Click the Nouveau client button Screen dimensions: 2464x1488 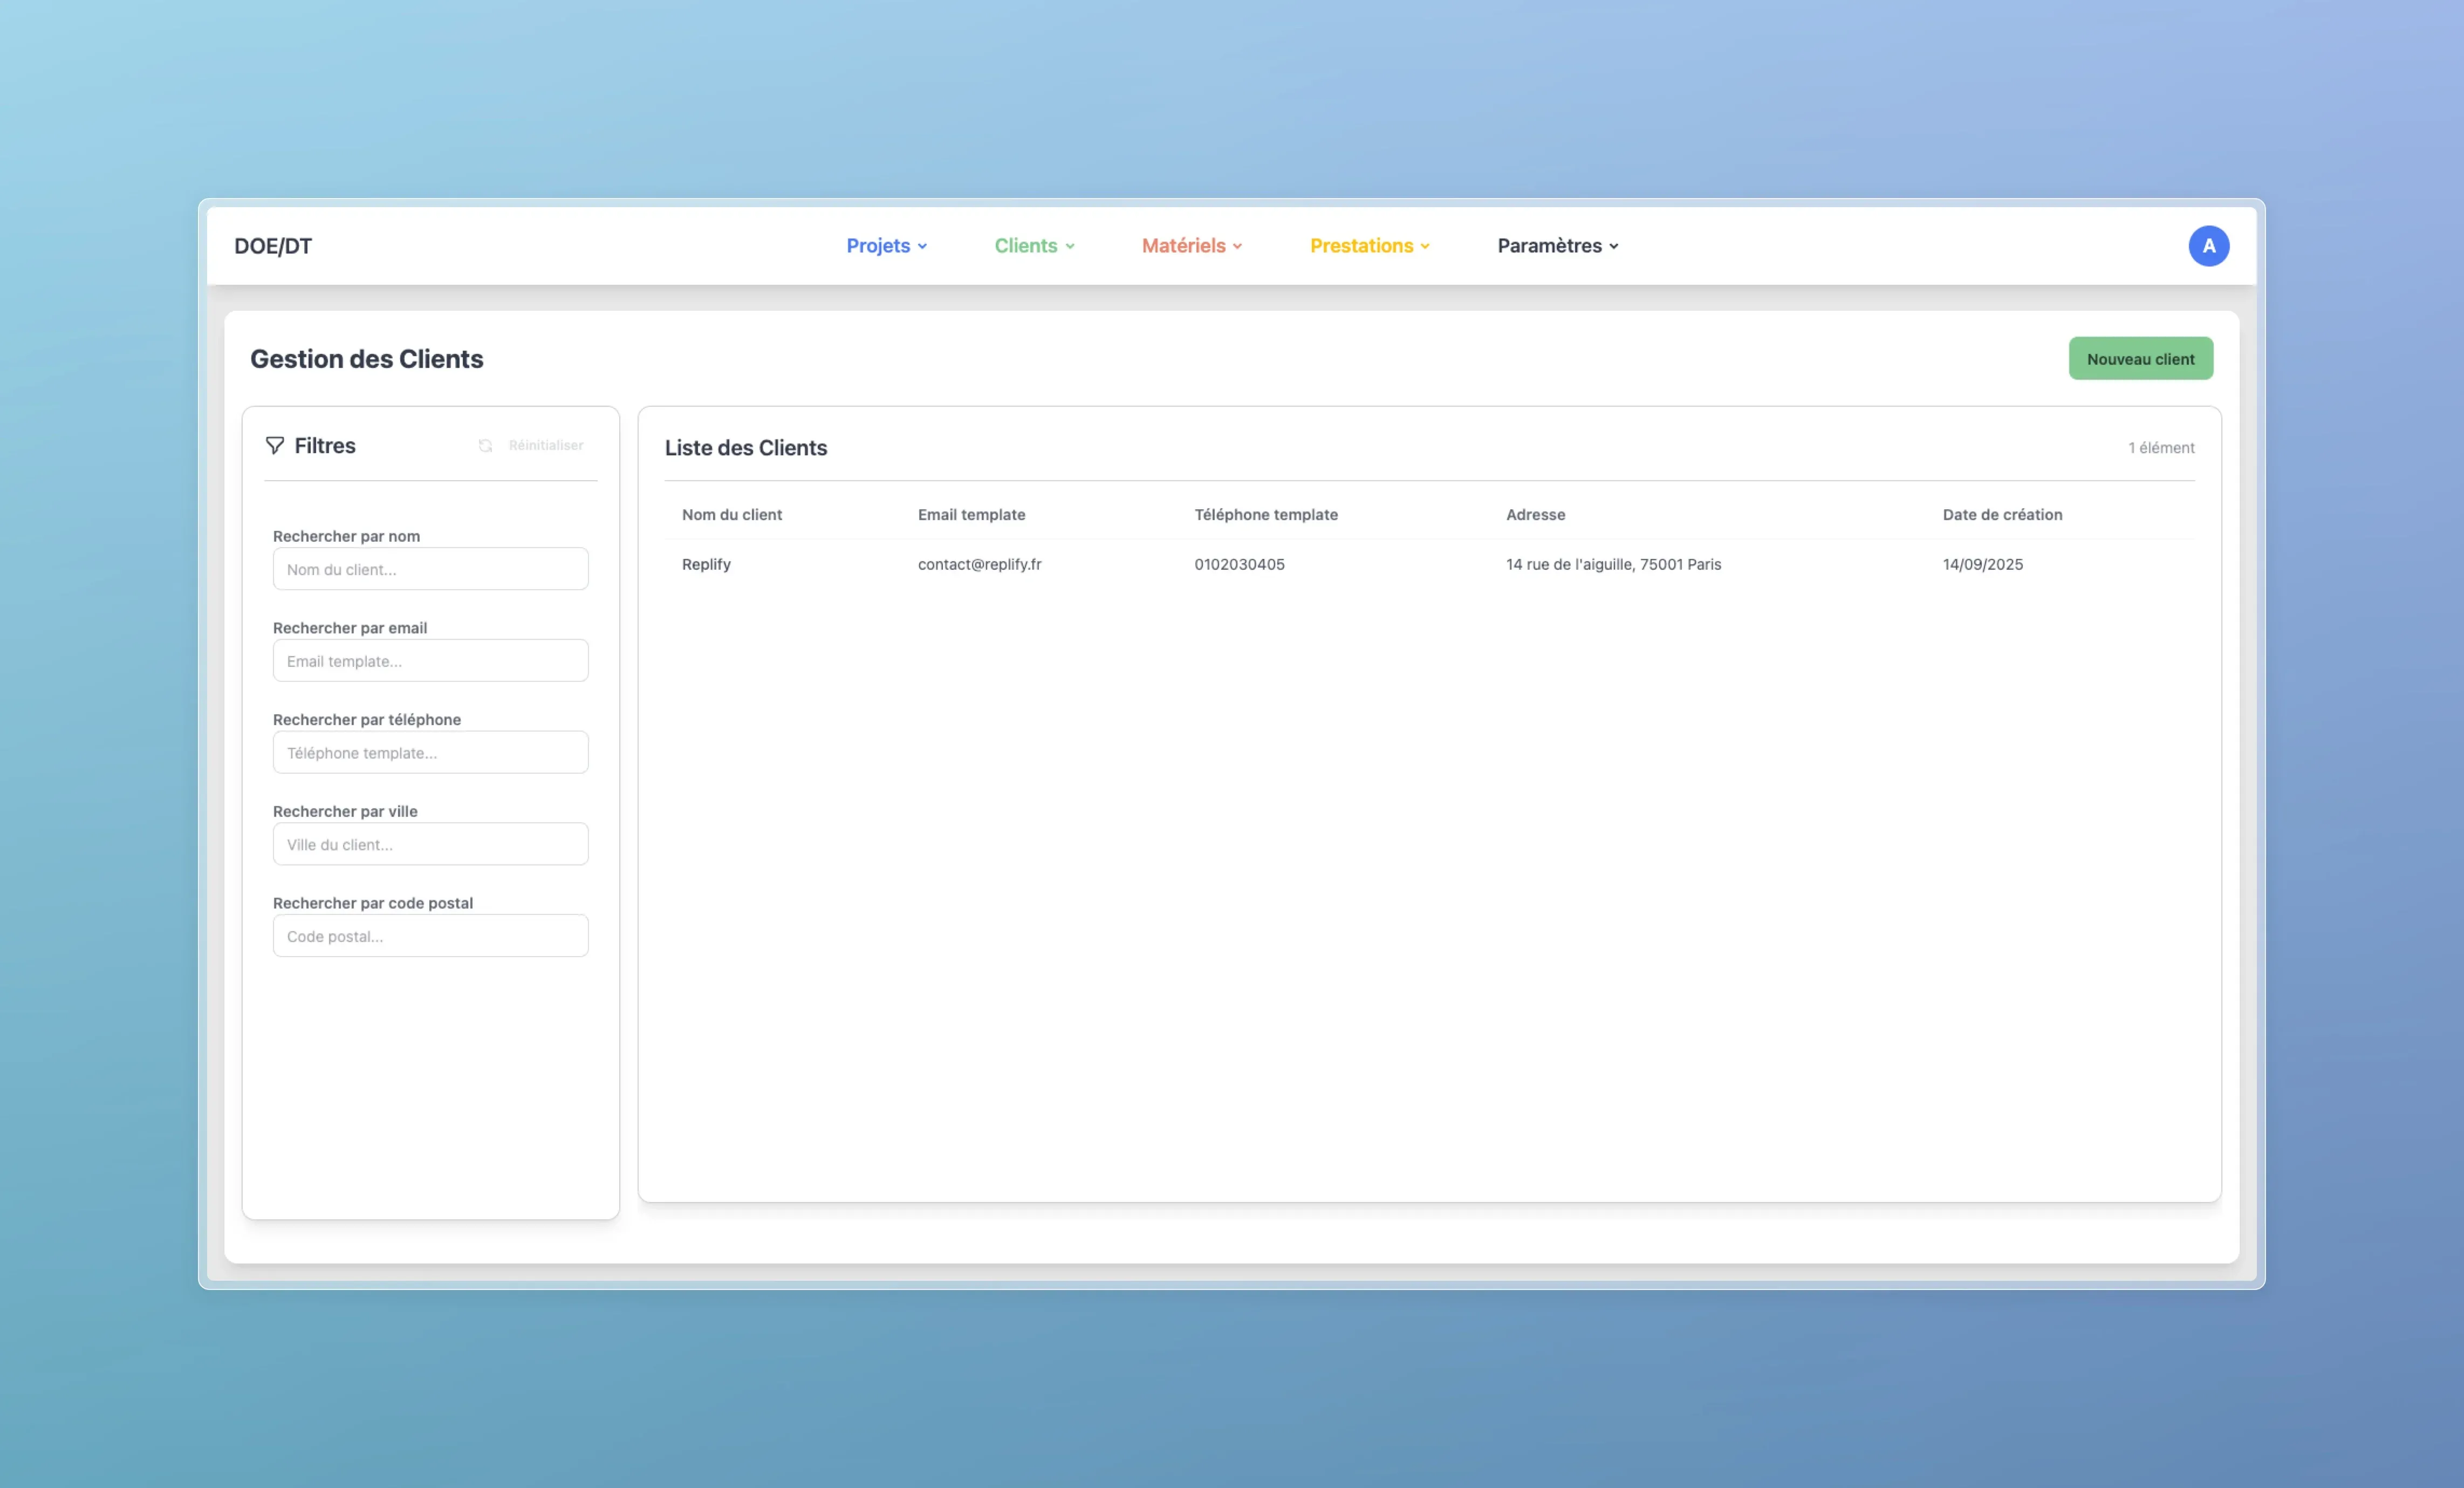2140,359
